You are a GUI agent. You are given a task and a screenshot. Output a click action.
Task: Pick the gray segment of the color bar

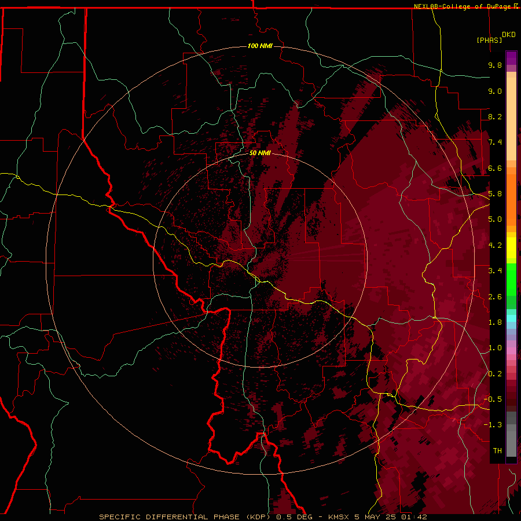pyautogui.click(x=511, y=435)
